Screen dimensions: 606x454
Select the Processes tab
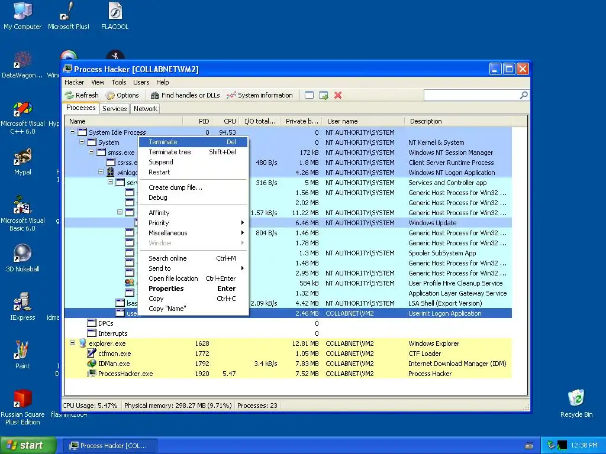click(x=80, y=108)
